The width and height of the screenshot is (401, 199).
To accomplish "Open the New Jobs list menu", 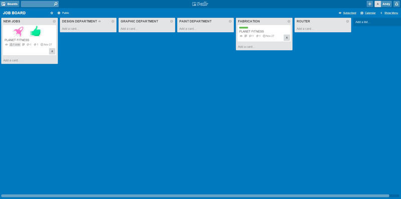I will [x=54, y=22].
